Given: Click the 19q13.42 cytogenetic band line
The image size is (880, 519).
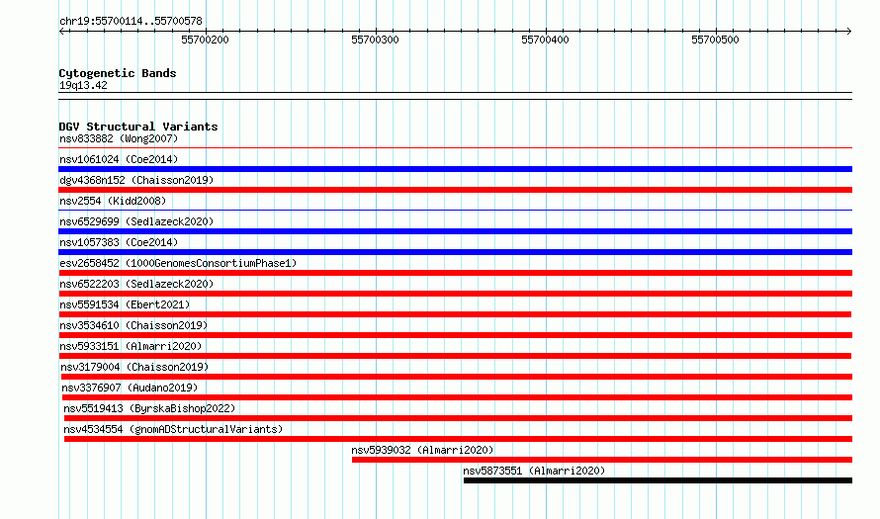Looking at the screenshot, I should coord(455,96).
